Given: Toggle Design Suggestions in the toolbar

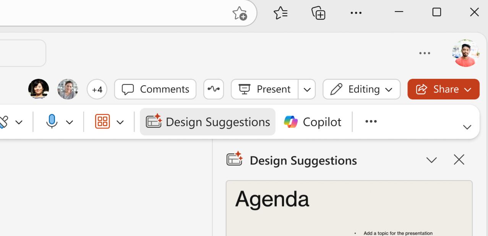Looking at the screenshot, I should click(208, 122).
